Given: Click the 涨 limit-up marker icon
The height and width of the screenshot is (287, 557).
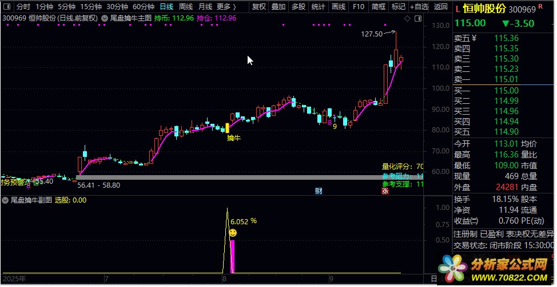Looking at the screenshot, I should pos(385,191).
